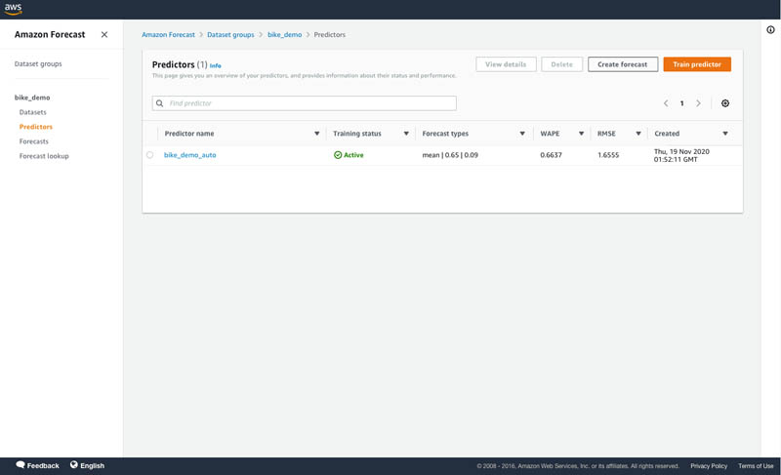This screenshot has height=475, width=781.
Task: Click the Feedback link in footer
Action: [x=43, y=465]
